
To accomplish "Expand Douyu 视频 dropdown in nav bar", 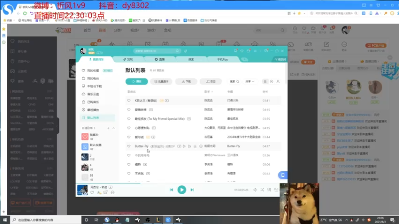I will click(135, 30).
